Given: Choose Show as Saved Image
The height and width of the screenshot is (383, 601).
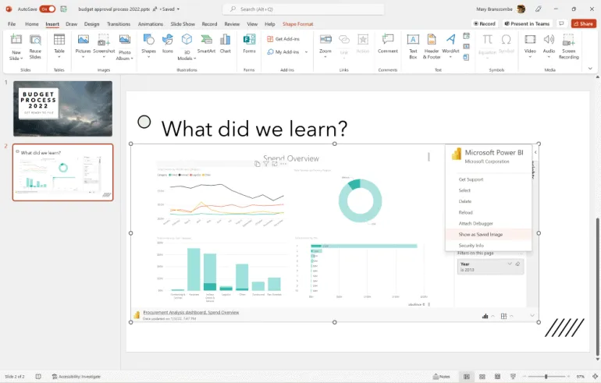Looking at the screenshot, I should pyautogui.click(x=489, y=234).
